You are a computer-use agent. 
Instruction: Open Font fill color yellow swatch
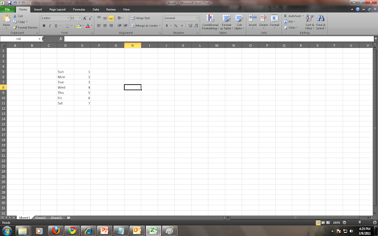[x=79, y=25]
